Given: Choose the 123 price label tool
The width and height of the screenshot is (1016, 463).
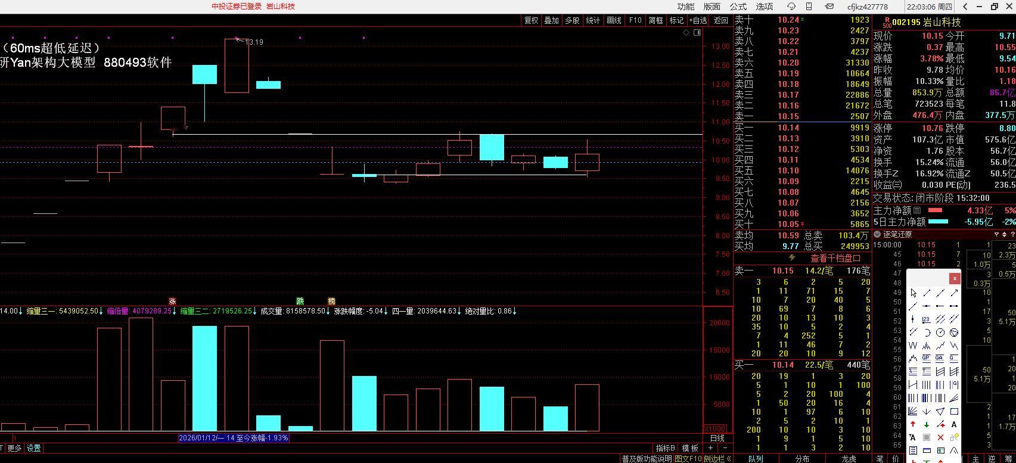Looking at the screenshot, I should coord(927,319).
